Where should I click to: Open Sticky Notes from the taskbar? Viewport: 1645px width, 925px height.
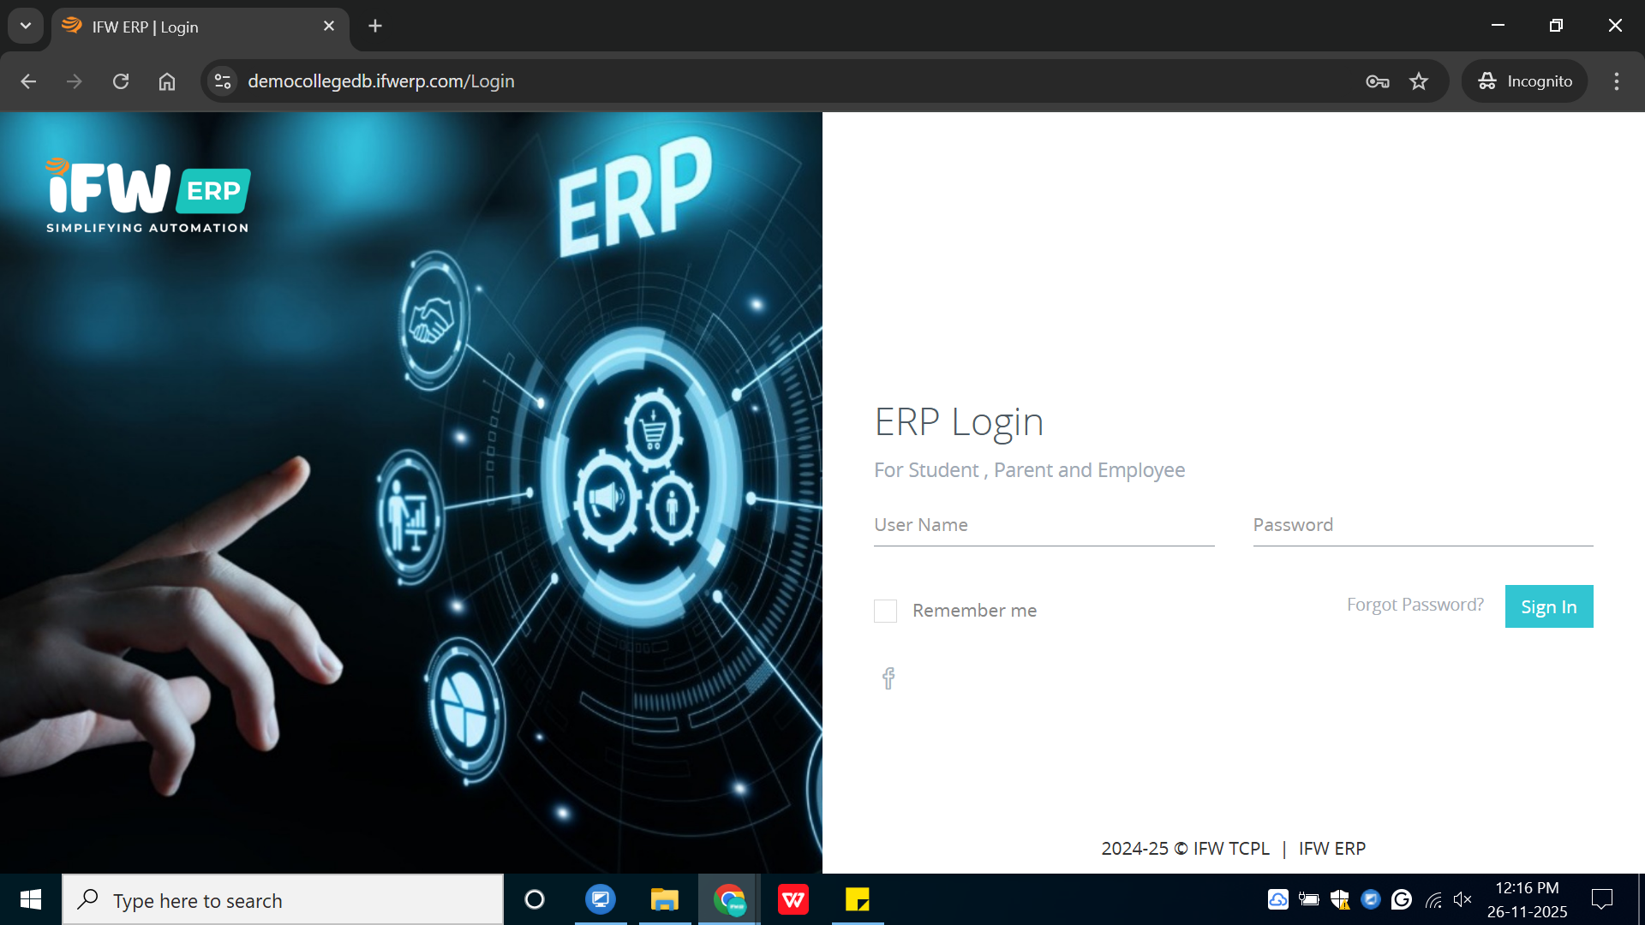pos(858,899)
